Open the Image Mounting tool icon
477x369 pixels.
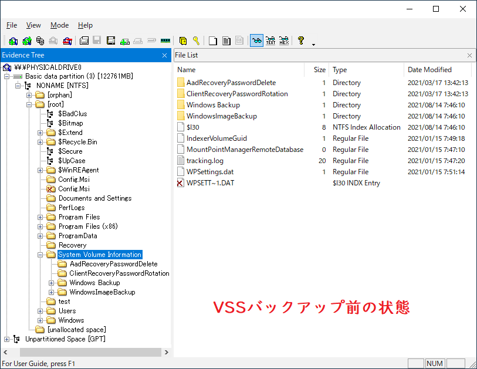(40, 40)
